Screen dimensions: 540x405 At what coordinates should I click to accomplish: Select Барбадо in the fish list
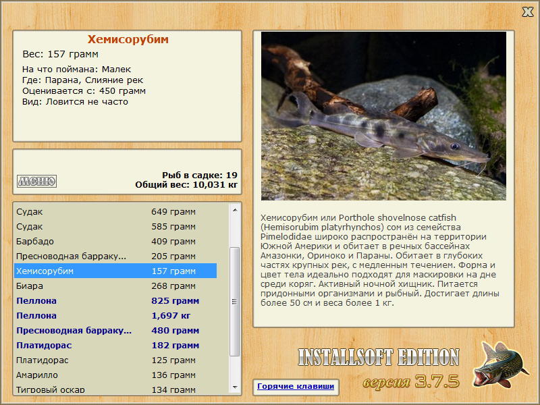115,242
